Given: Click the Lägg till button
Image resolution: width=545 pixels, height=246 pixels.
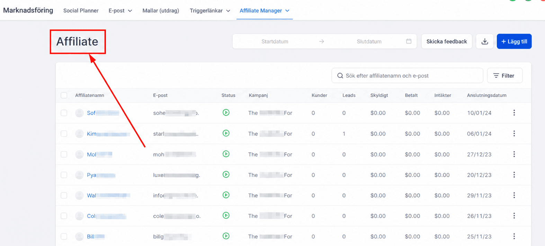Looking at the screenshot, I should (514, 41).
